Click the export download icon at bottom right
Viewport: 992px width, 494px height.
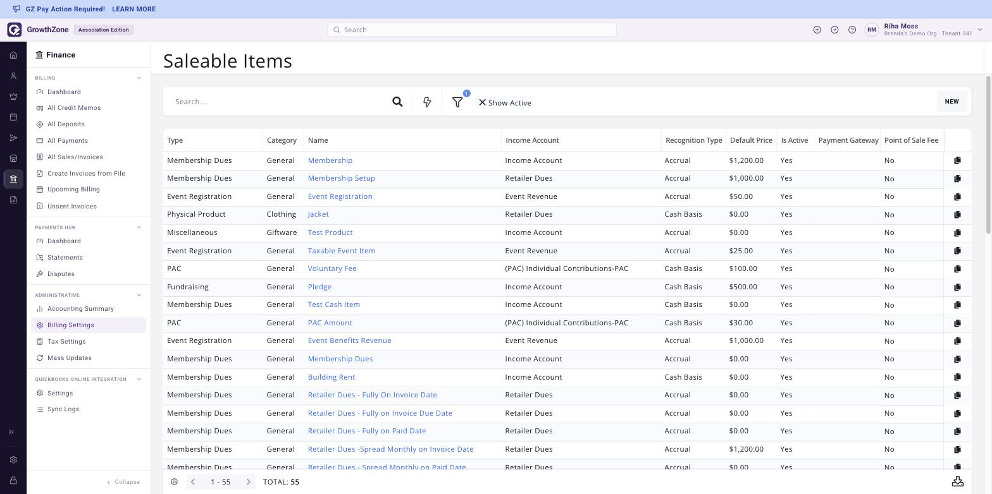click(x=958, y=481)
